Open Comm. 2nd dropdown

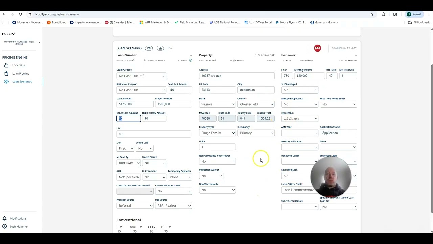145,148
